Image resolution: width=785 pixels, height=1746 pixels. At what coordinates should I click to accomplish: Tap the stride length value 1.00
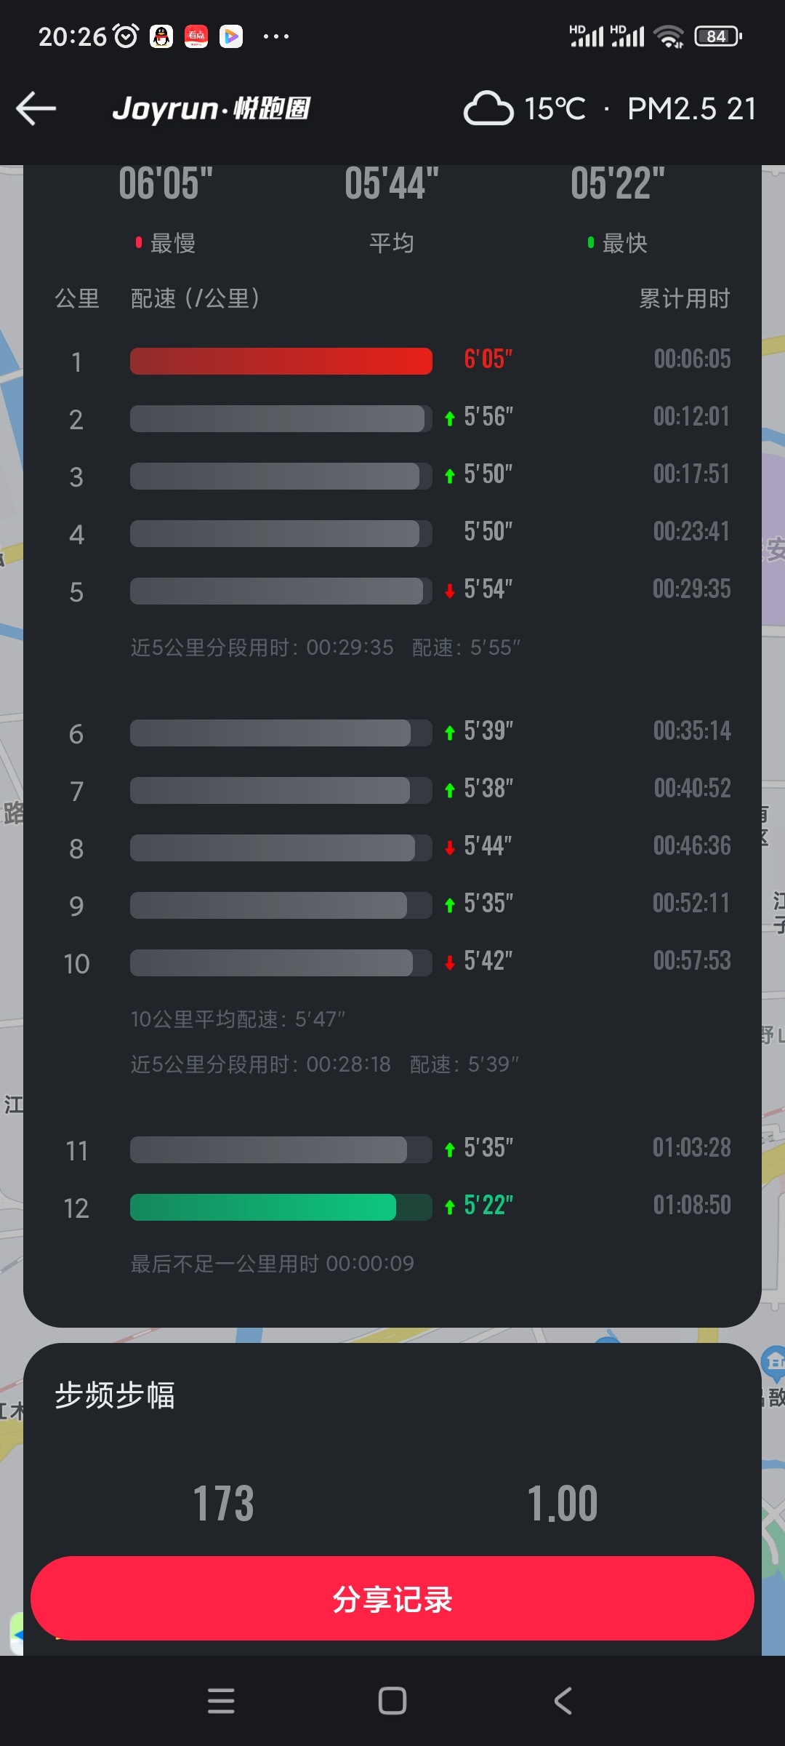tap(562, 1504)
